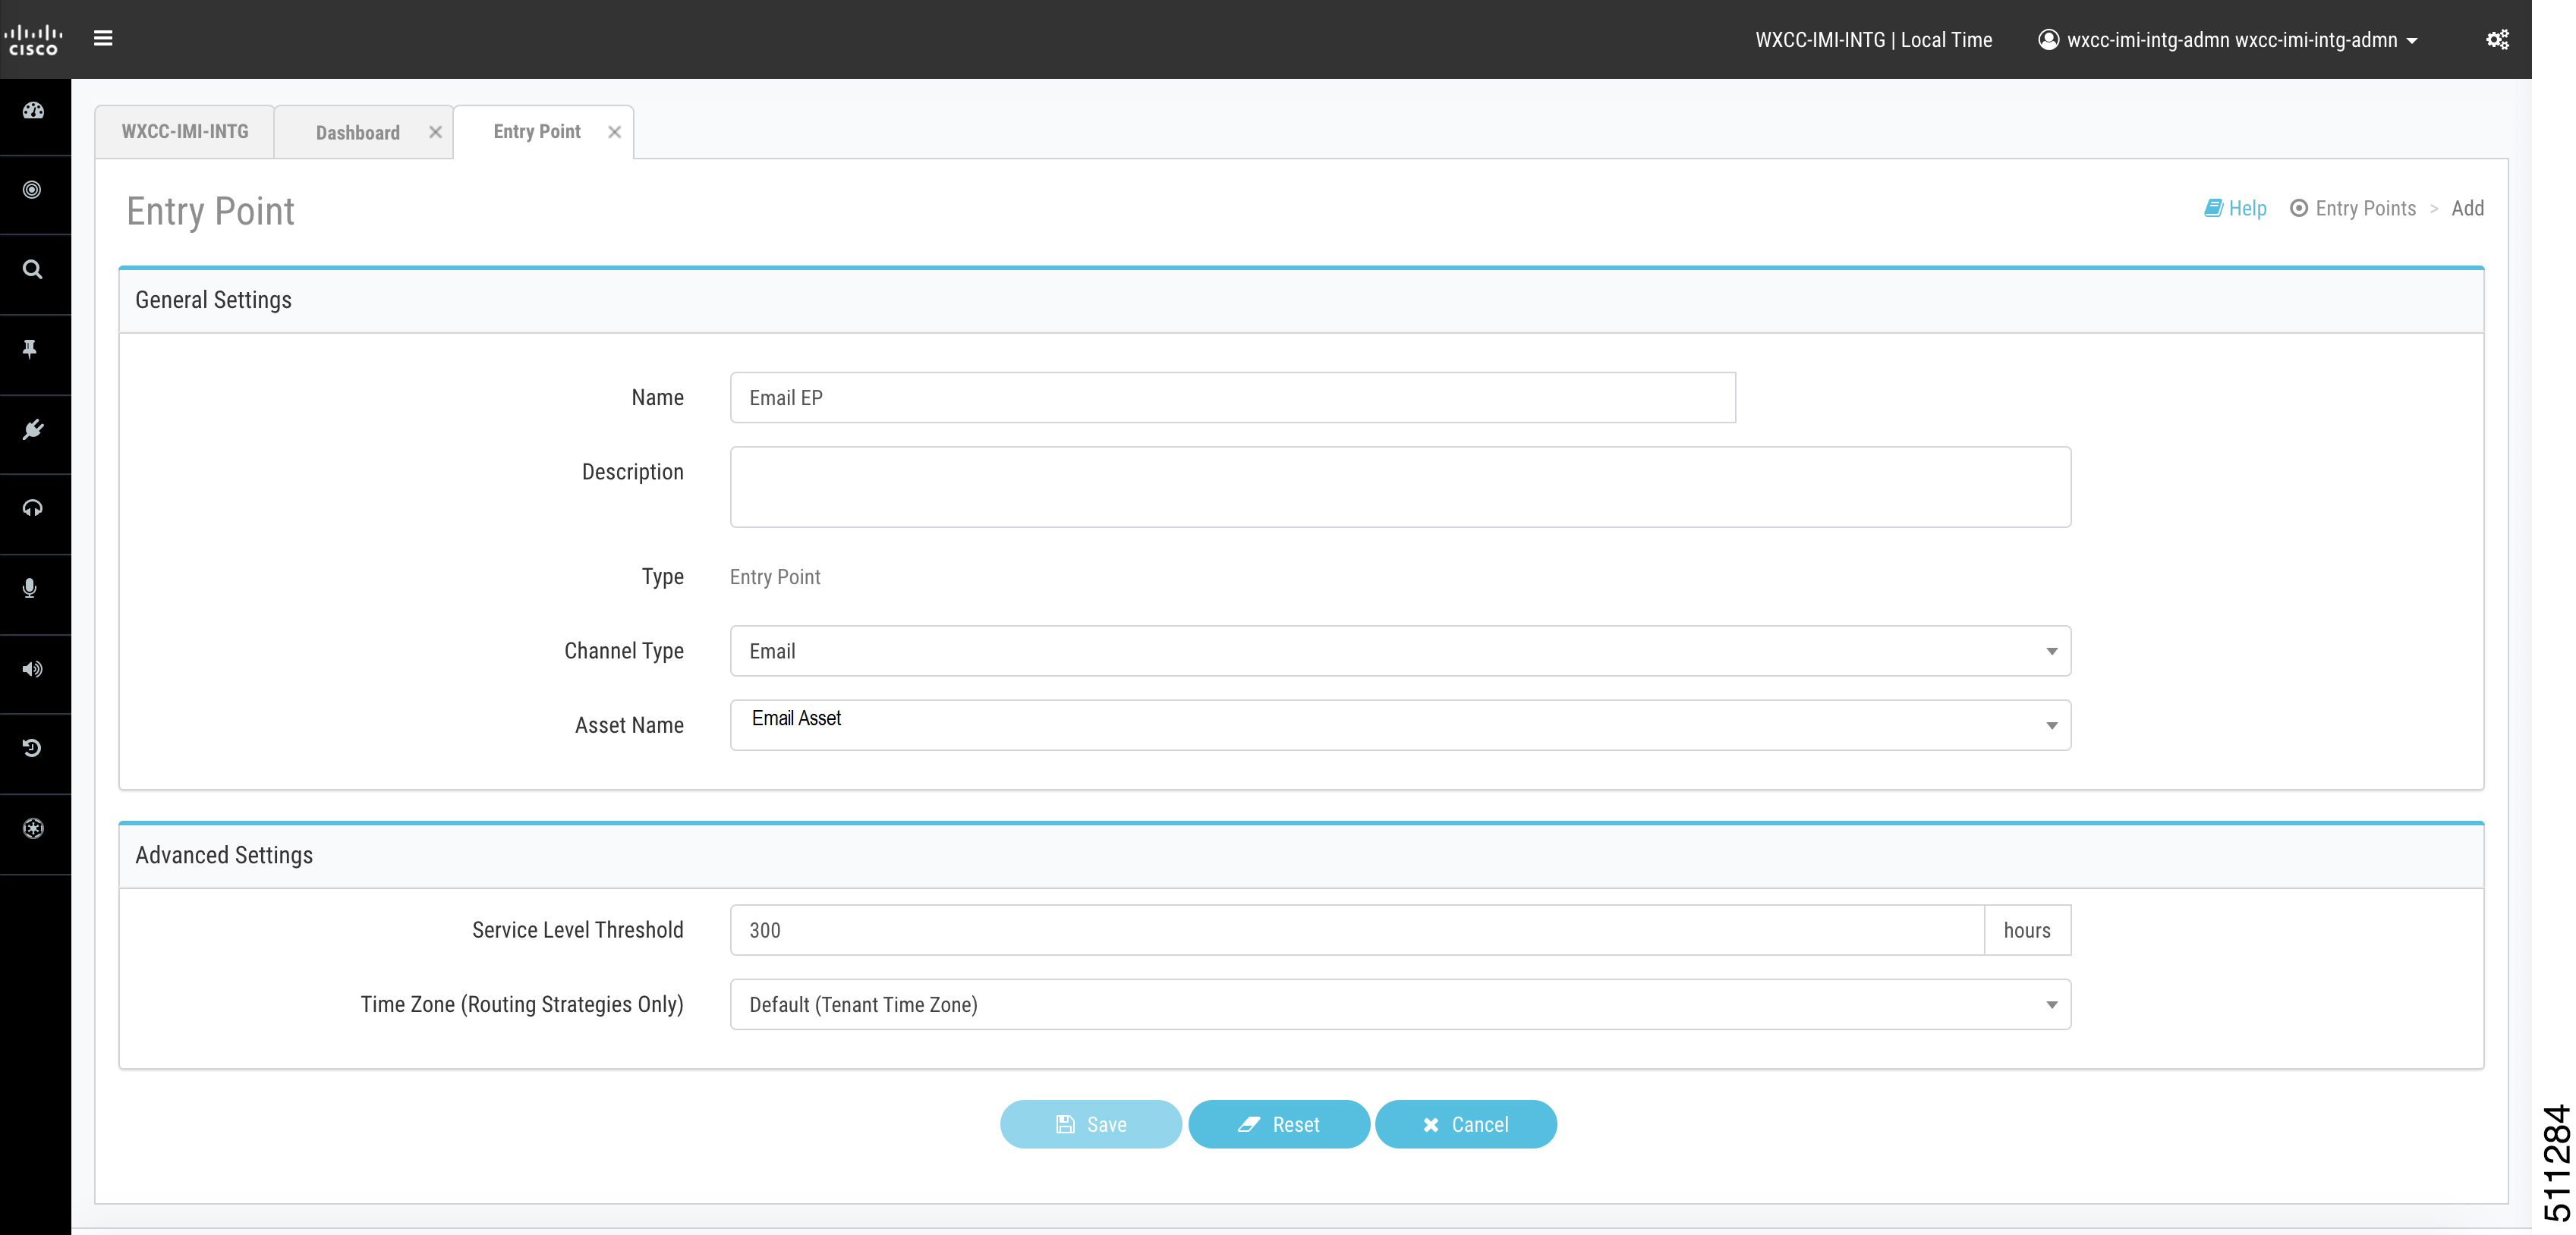2576x1235 pixels.
Task: Open the Channel Type dropdown
Action: [x=1400, y=652]
